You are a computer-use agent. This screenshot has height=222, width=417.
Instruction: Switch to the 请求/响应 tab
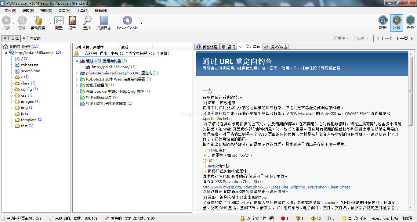coord(275,47)
